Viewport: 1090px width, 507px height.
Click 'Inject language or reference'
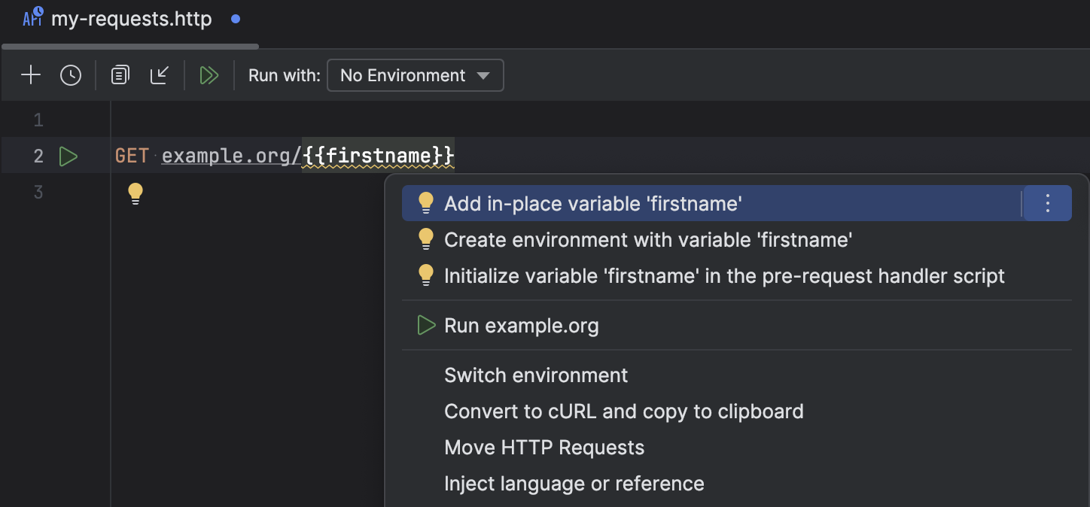pyautogui.click(x=574, y=483)
